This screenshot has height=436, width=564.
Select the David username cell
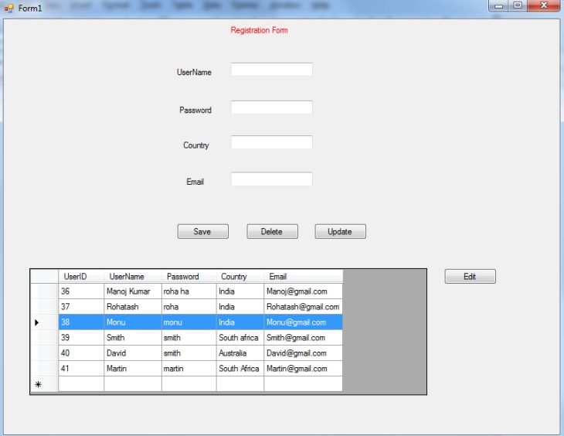point(133,353)
